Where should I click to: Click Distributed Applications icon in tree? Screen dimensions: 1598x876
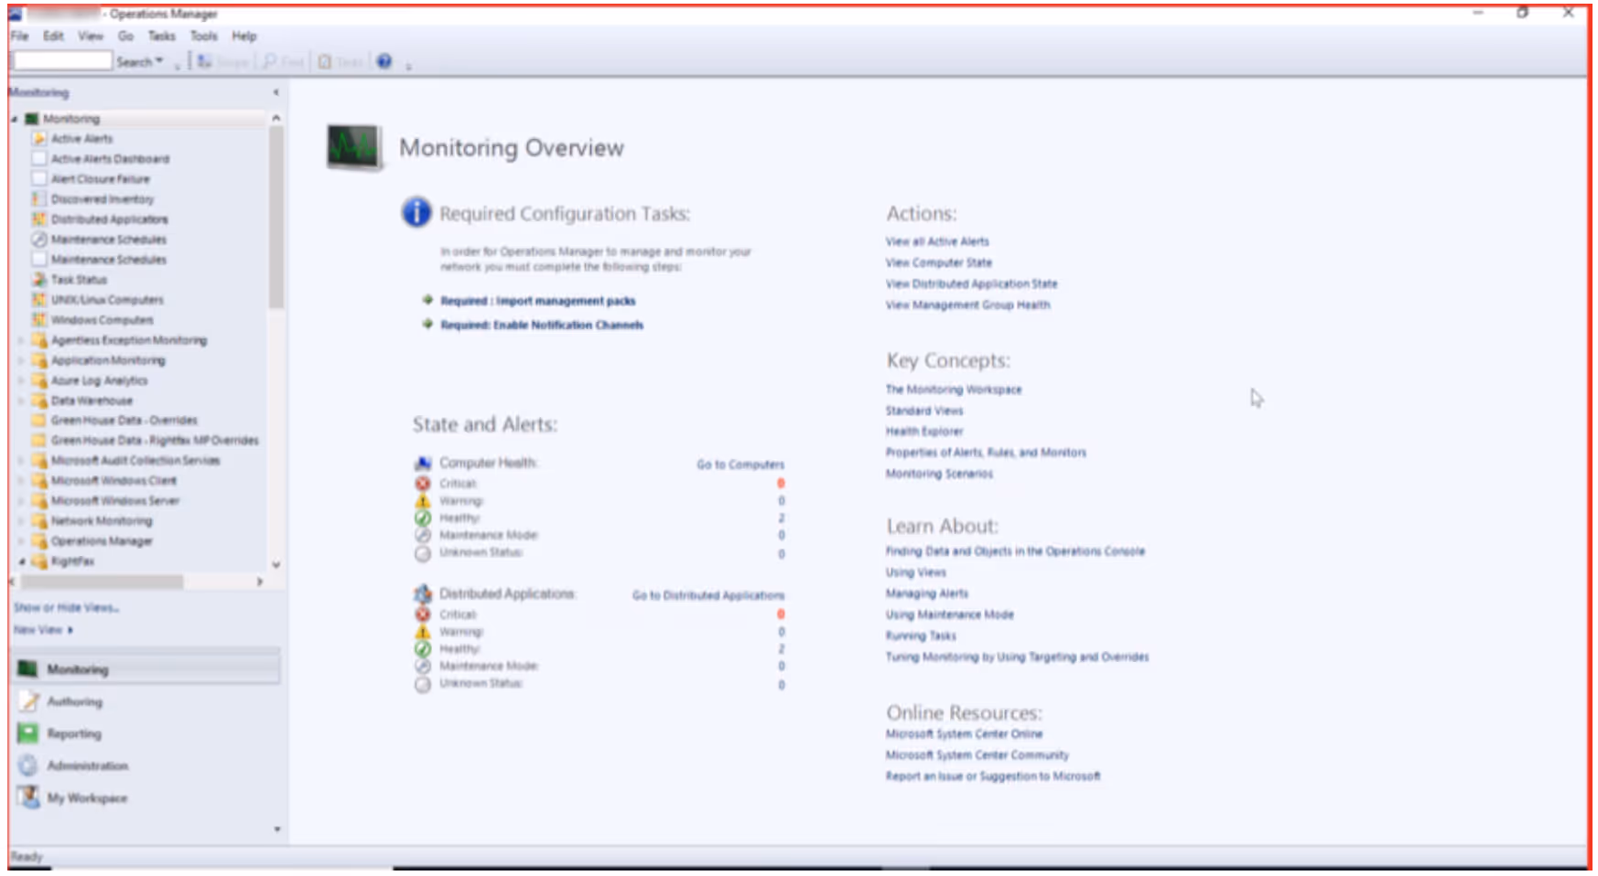point(39,219)
